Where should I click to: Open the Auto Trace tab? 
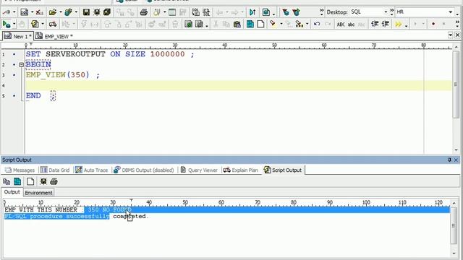point(92,170)
